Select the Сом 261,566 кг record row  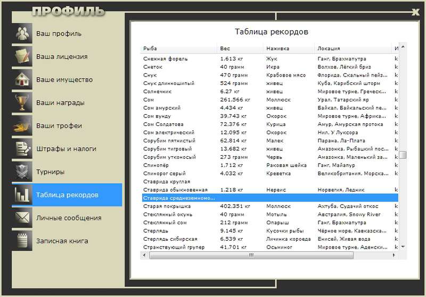point(270,100)
